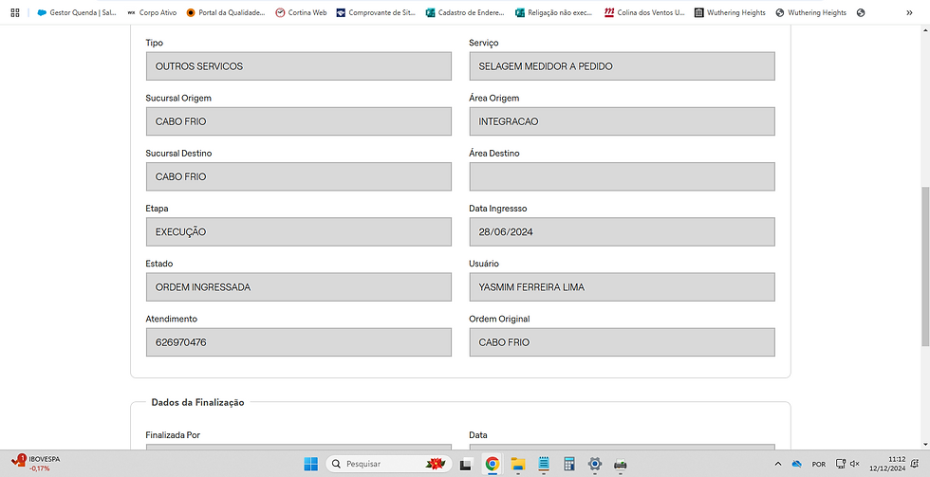Viewport: 930px width, 477px height.
Task: Click the scrollbar down arrow
Action: [925, 445]
